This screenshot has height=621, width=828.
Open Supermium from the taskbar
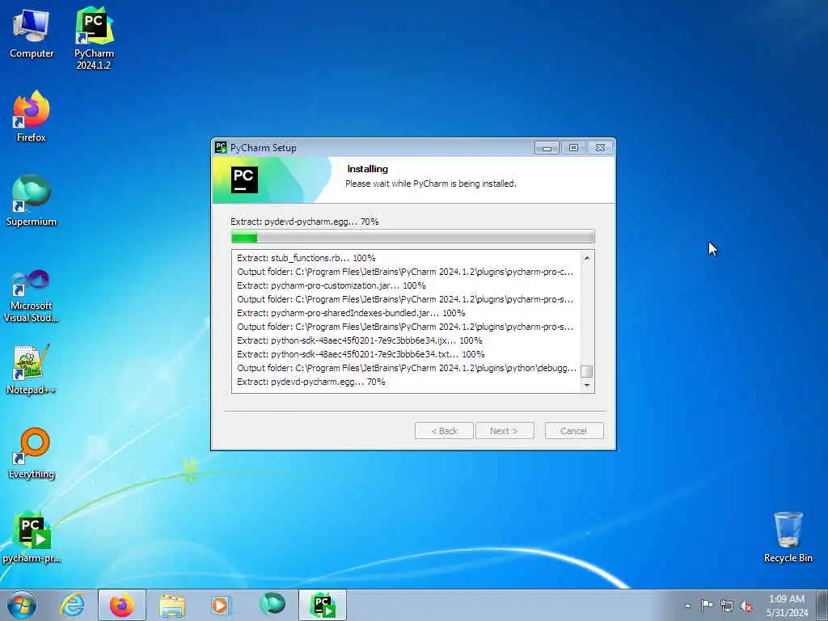[272, 605]
